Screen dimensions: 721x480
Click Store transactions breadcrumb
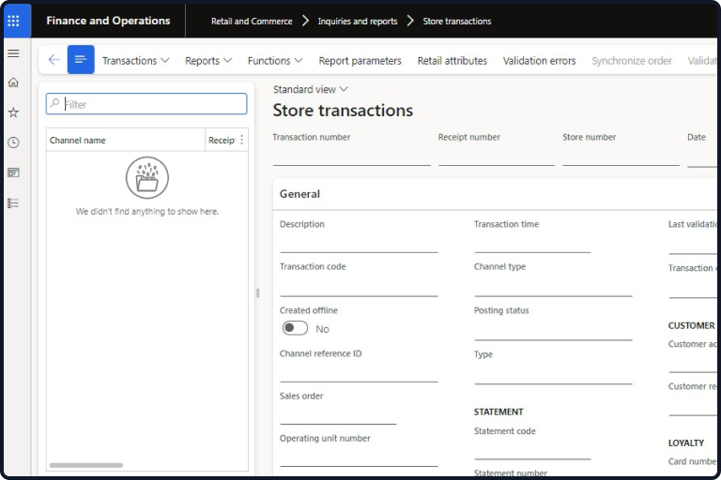click(457, 22)
